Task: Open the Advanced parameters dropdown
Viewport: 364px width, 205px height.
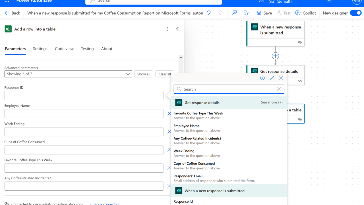Action: [x=68, y=74]
